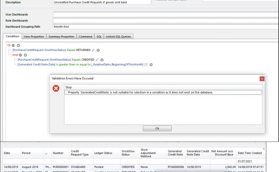The height and width of the screenshot is (172, 279).
Task: Click the Dashboard Grouping Path field
Action: [166, 27]
